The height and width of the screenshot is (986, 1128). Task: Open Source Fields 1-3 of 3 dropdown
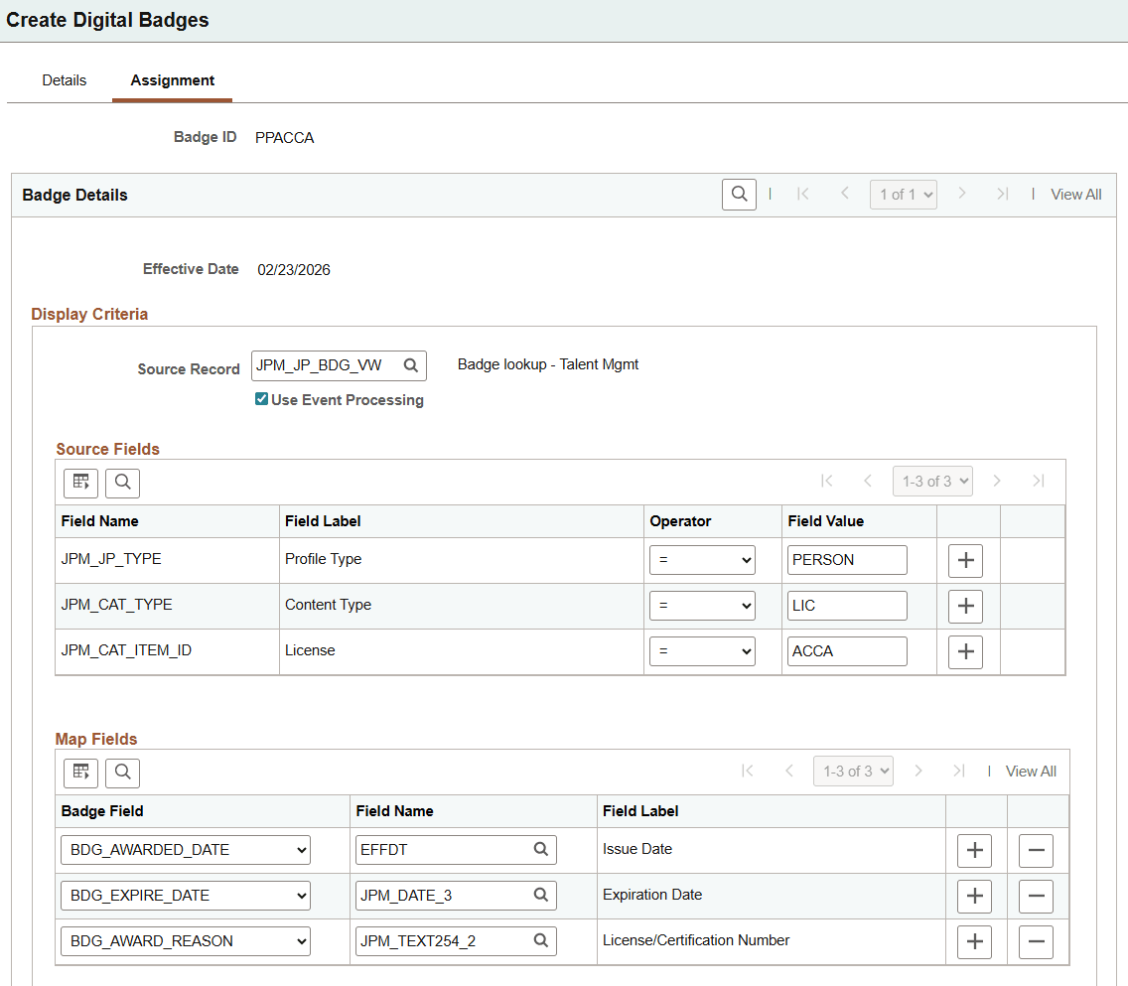click(932, 482)
